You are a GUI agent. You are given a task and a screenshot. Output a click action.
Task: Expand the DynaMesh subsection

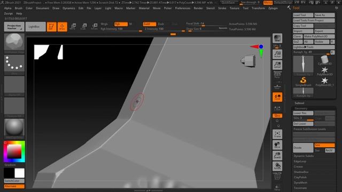click(300, 182)
